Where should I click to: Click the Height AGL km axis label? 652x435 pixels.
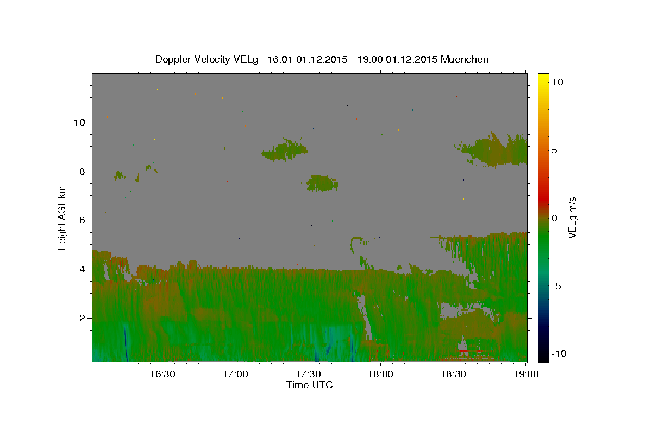click(62, 218)
